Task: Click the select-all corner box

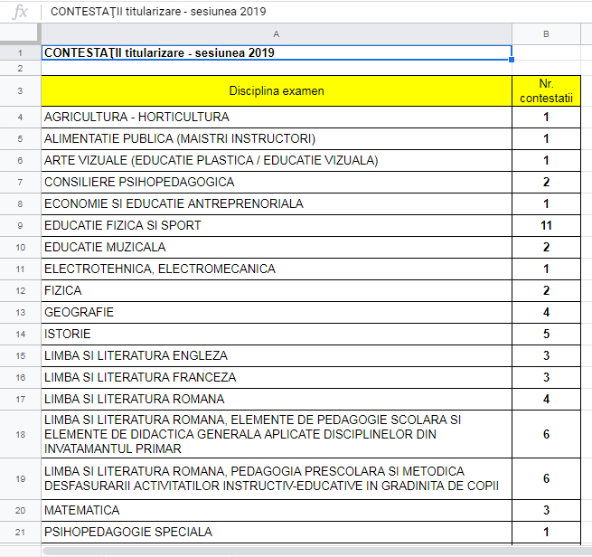Action: click(20, 33)
